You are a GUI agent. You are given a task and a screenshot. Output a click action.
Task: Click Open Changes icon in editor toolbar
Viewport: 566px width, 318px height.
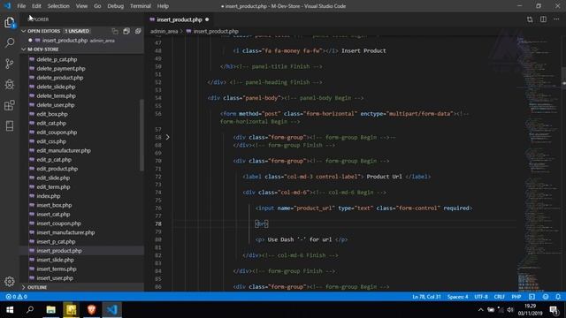pyautogui.click(x=530, y=19)
